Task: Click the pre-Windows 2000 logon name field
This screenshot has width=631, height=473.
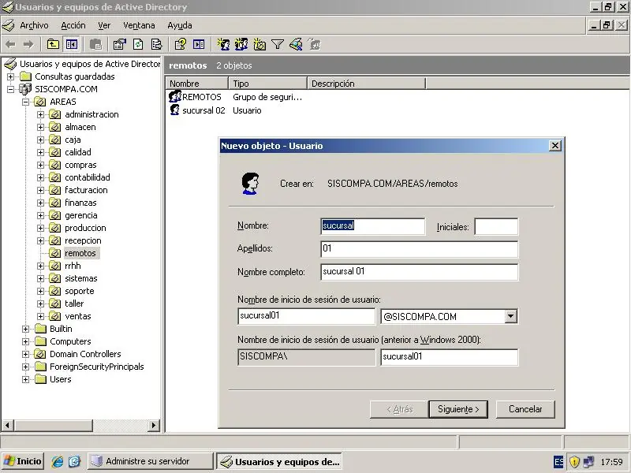Action: point(449,357)
